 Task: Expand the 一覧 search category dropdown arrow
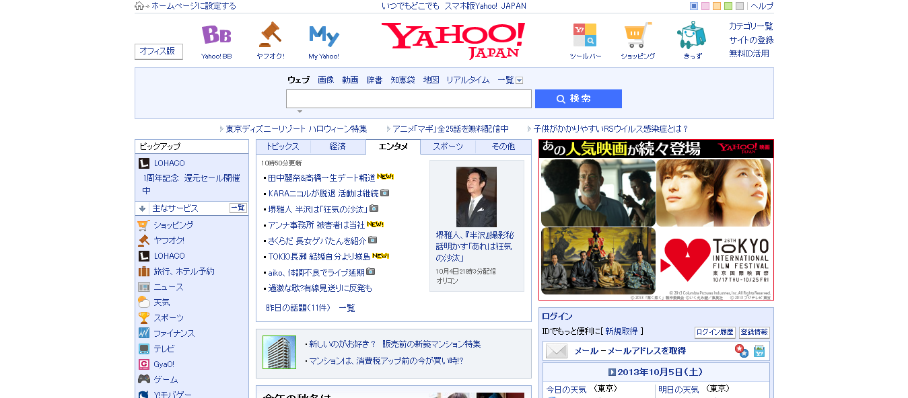[520, 81]
